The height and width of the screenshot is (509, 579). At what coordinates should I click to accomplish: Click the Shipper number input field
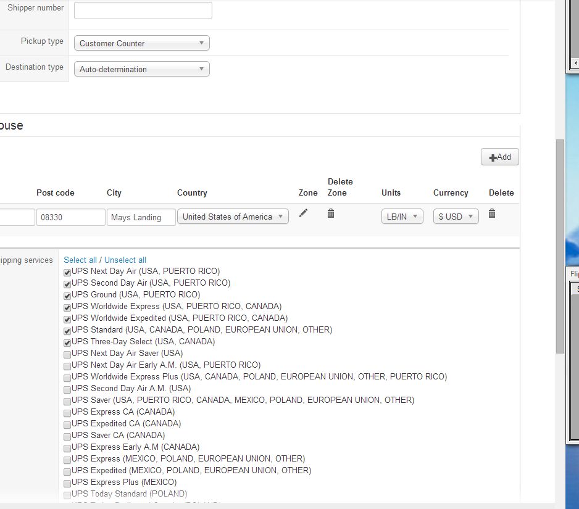tap(143, 10)
